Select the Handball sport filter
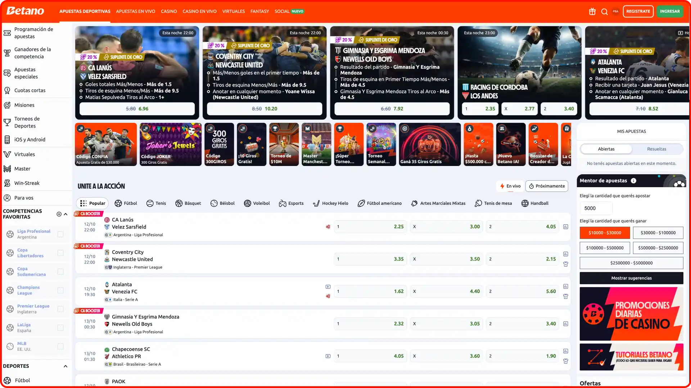 (x=535, y=203)
